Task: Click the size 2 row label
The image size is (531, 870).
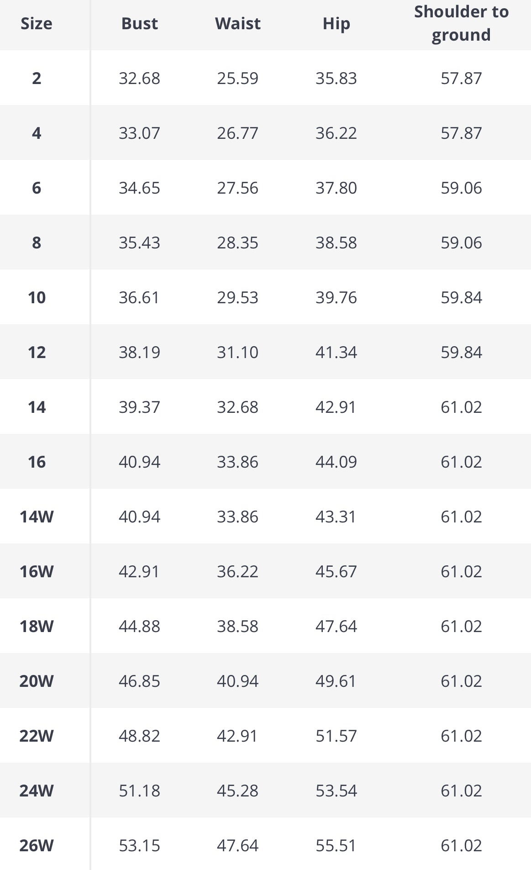Action: [37, 78]
